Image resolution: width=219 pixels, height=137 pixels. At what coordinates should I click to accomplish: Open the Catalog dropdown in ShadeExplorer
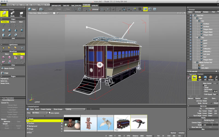coord(75,109)
